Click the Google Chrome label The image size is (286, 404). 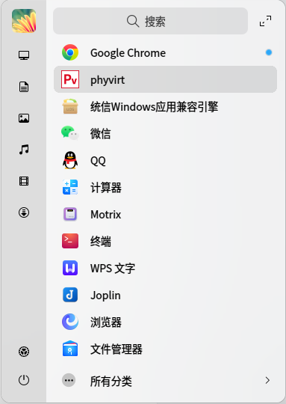128,53
